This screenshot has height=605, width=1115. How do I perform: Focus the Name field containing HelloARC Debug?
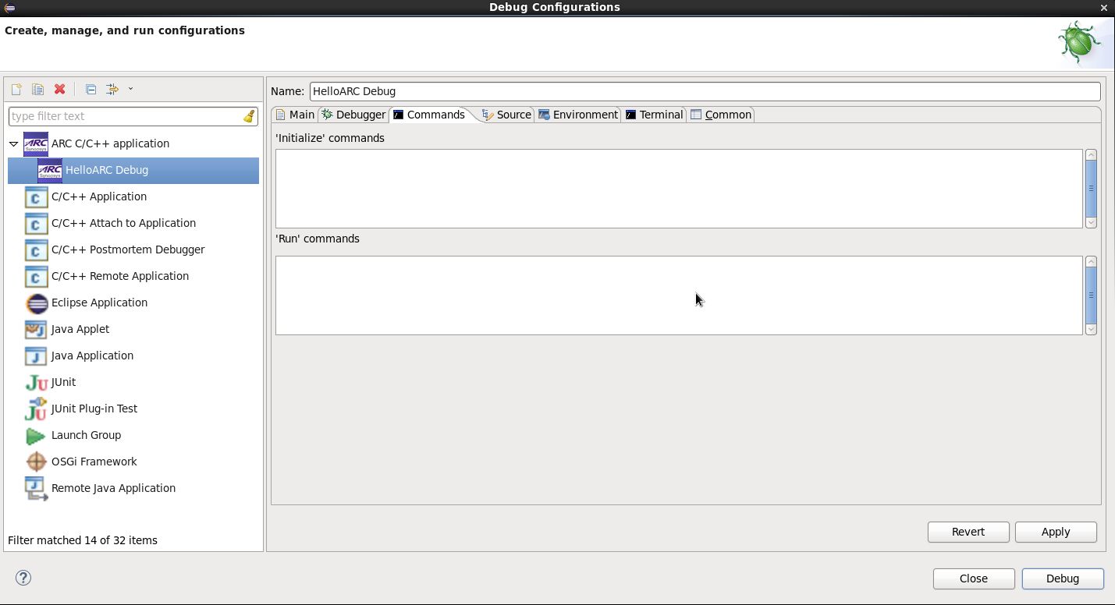[x=705, y=91]
